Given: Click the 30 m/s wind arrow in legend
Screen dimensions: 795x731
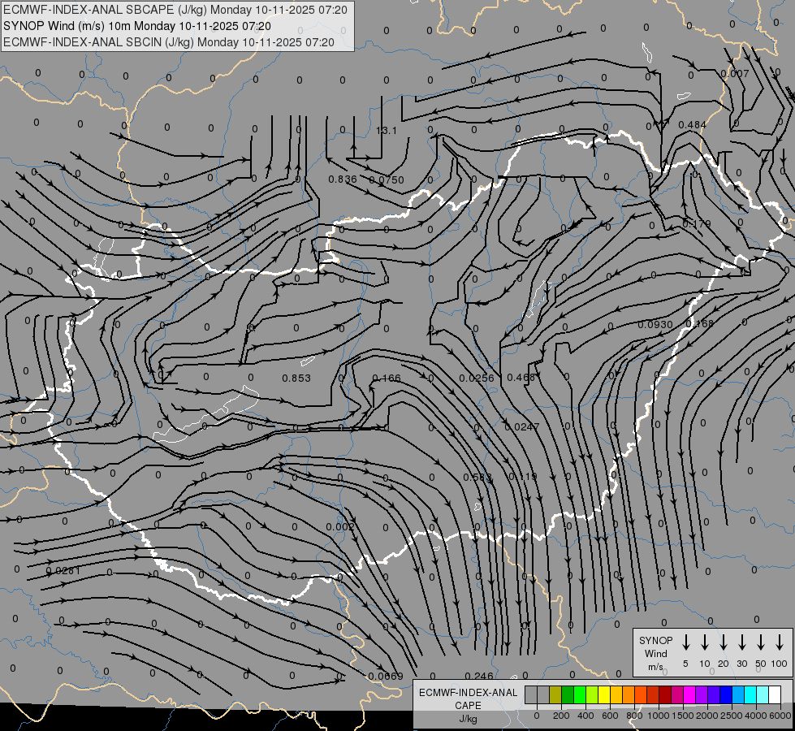Looking at the screenshot, I should [741, 642].
